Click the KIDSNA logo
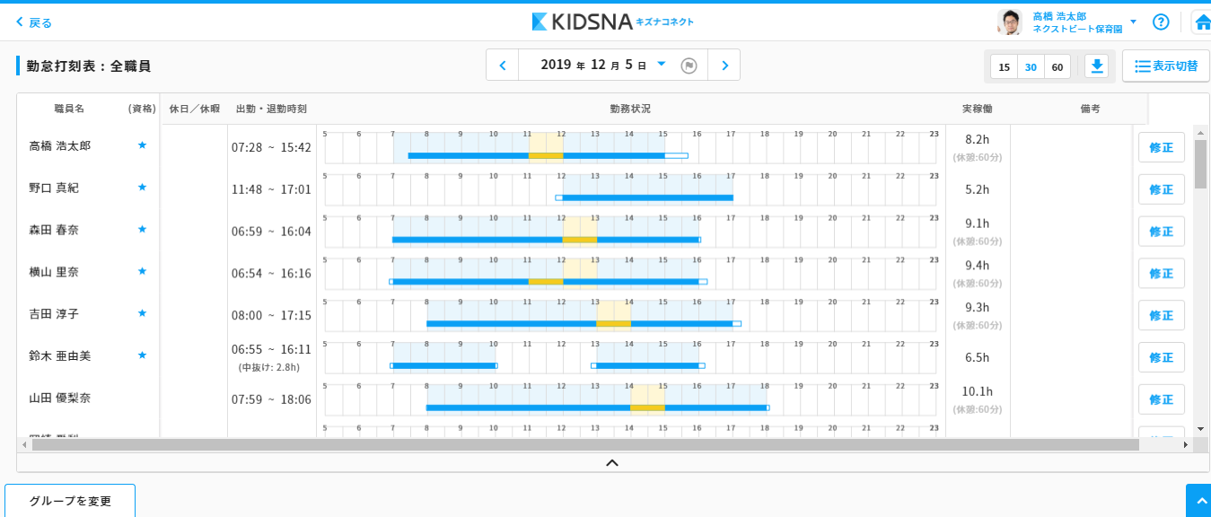The image size is (1211, 517). [x=612, y=22]
